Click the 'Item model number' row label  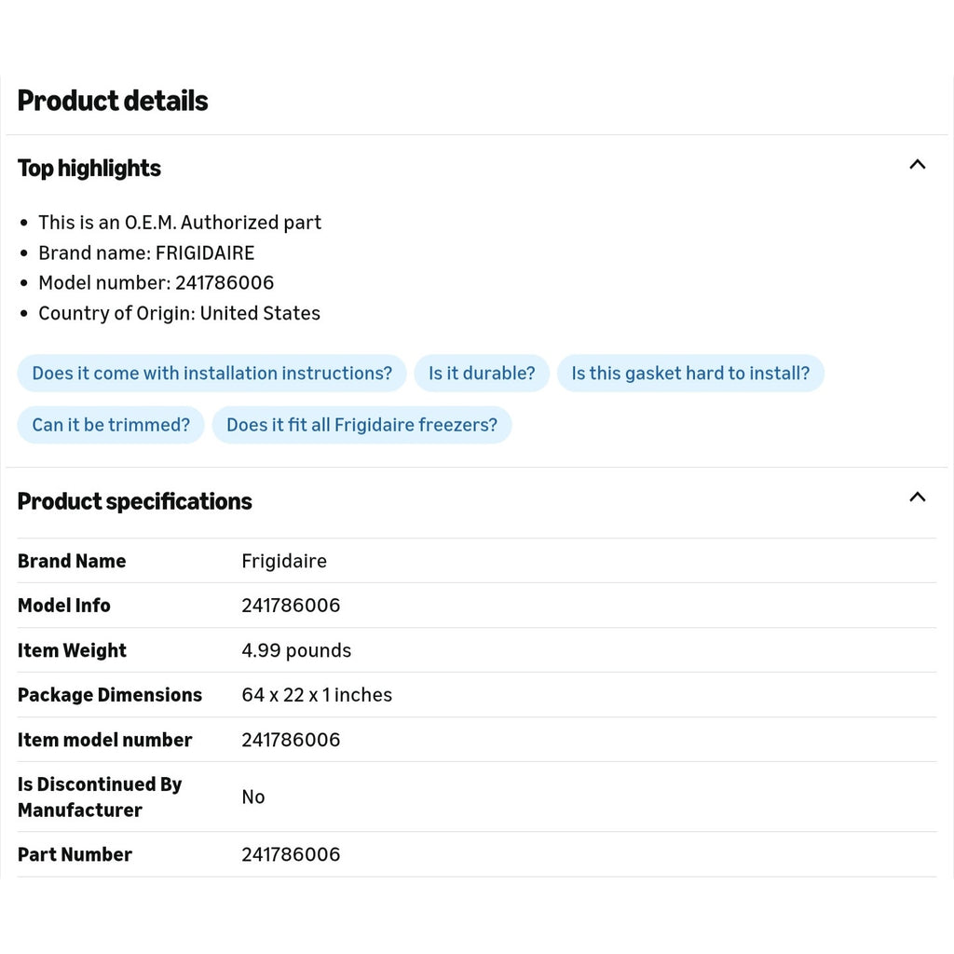(x=104, y=740)
